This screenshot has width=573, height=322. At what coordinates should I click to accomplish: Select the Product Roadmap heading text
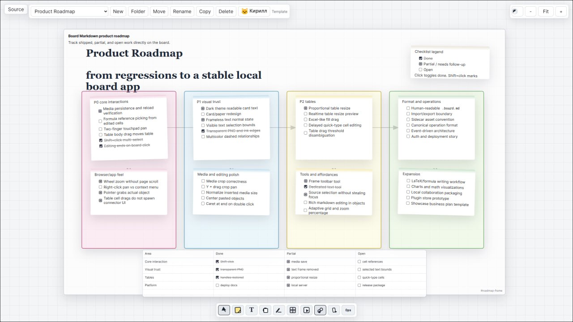(x=134, y=53)
